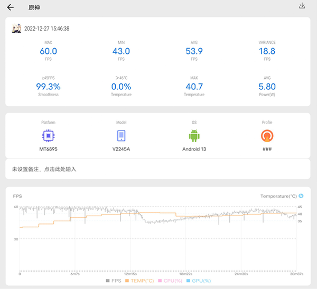This screenshot has width=317, height=289.
Task: Select the 99.3% Smoothness stat
Action: [x=48, y=87]
